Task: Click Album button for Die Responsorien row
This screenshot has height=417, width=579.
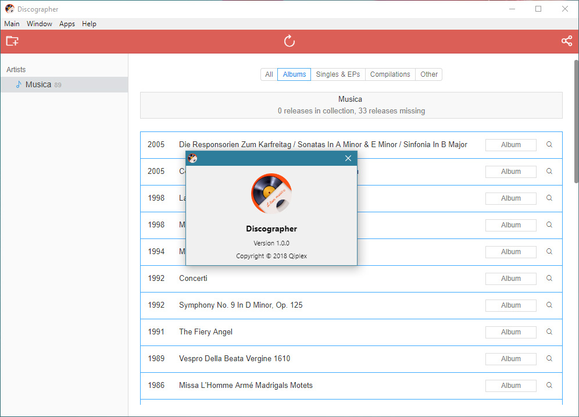Action: click(x=510, y=144)
